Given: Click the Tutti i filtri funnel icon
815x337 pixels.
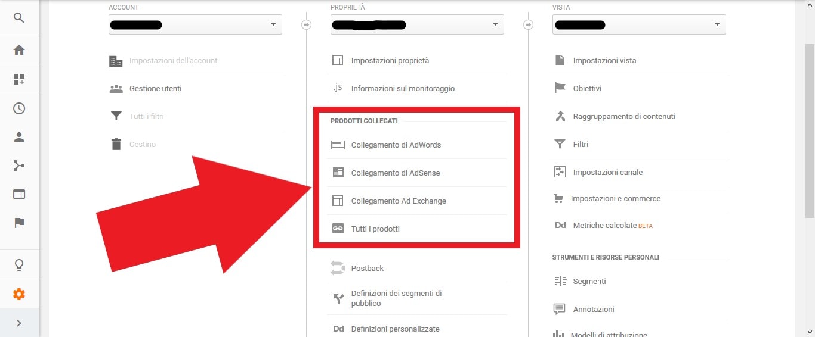Looking at the screenshot, I should [116, 116].
